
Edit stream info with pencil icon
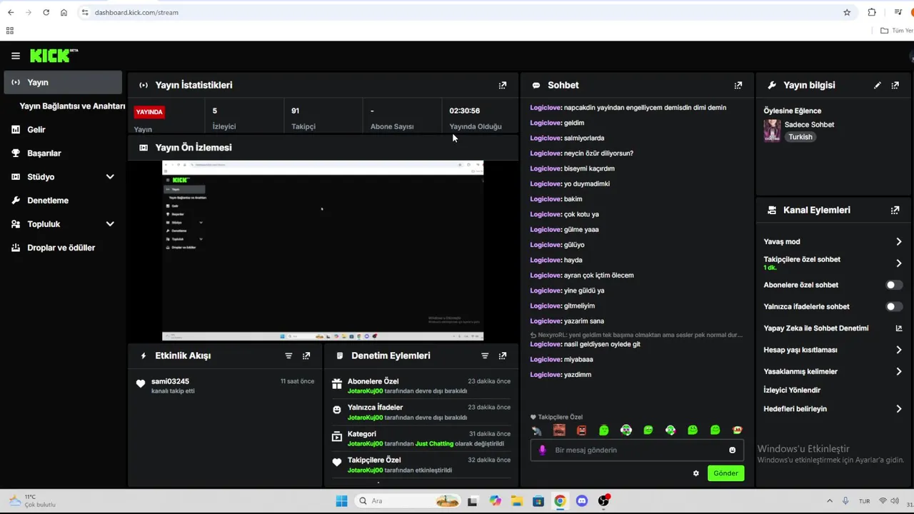(x=878, y=85)
